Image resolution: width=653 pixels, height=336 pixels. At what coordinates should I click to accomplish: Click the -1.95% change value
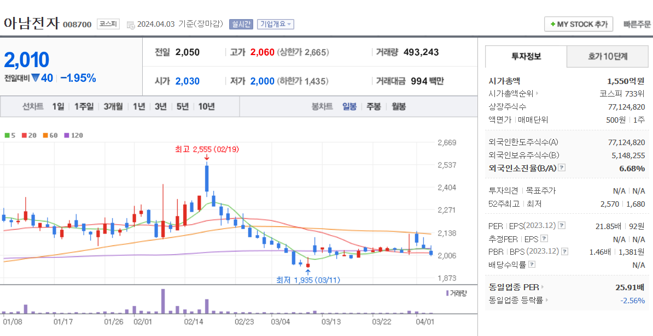(x=78, y=77)
